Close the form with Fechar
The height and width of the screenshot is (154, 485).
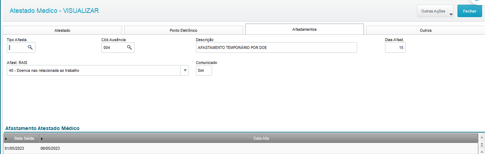coord(470,11)
